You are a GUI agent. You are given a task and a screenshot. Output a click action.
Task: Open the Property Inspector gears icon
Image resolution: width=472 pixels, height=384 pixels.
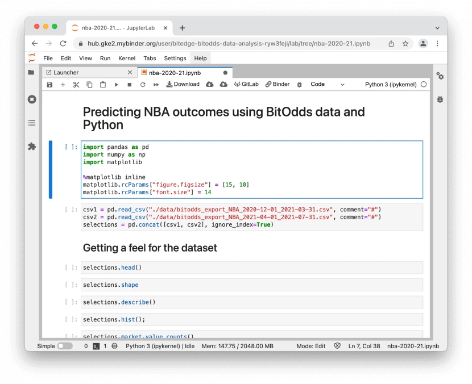(440, 76)
